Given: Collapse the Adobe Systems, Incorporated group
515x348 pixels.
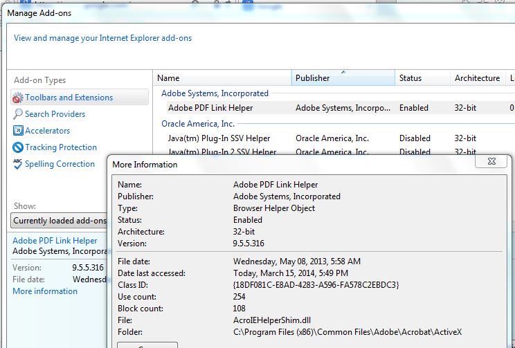Looking at the screenshot, I should pos(215,93).
